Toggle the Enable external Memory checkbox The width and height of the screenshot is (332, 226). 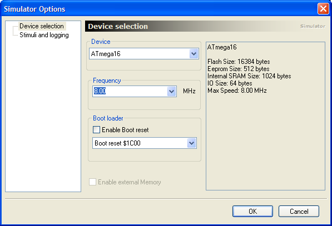point(92,182)
